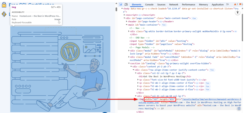Screen dimensions: 244x113
Task: Switch to the Elements tab
Action: [x=136, y=5]
